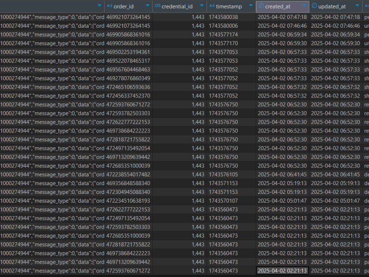
Task: Click the clock icon beside updated_at
Action: [314, 6]
